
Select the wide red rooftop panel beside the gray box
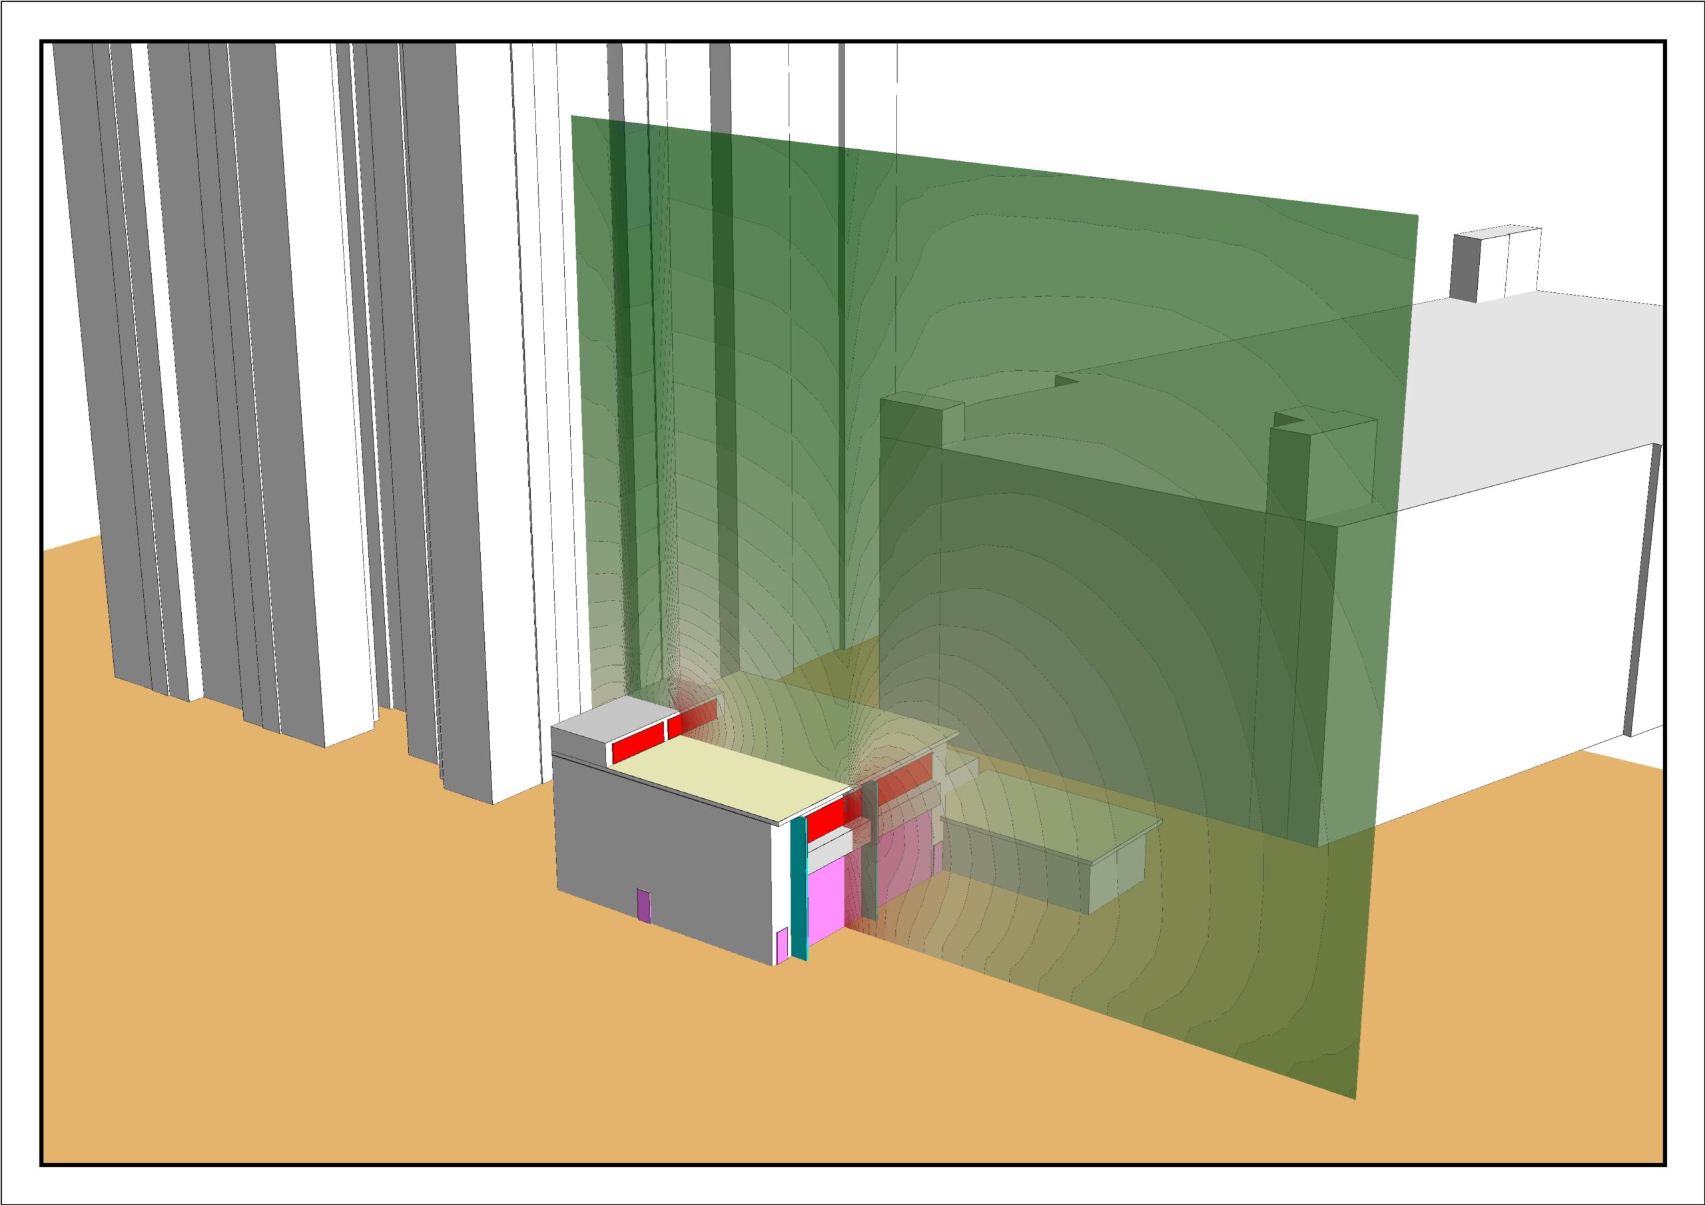[638, 741]
